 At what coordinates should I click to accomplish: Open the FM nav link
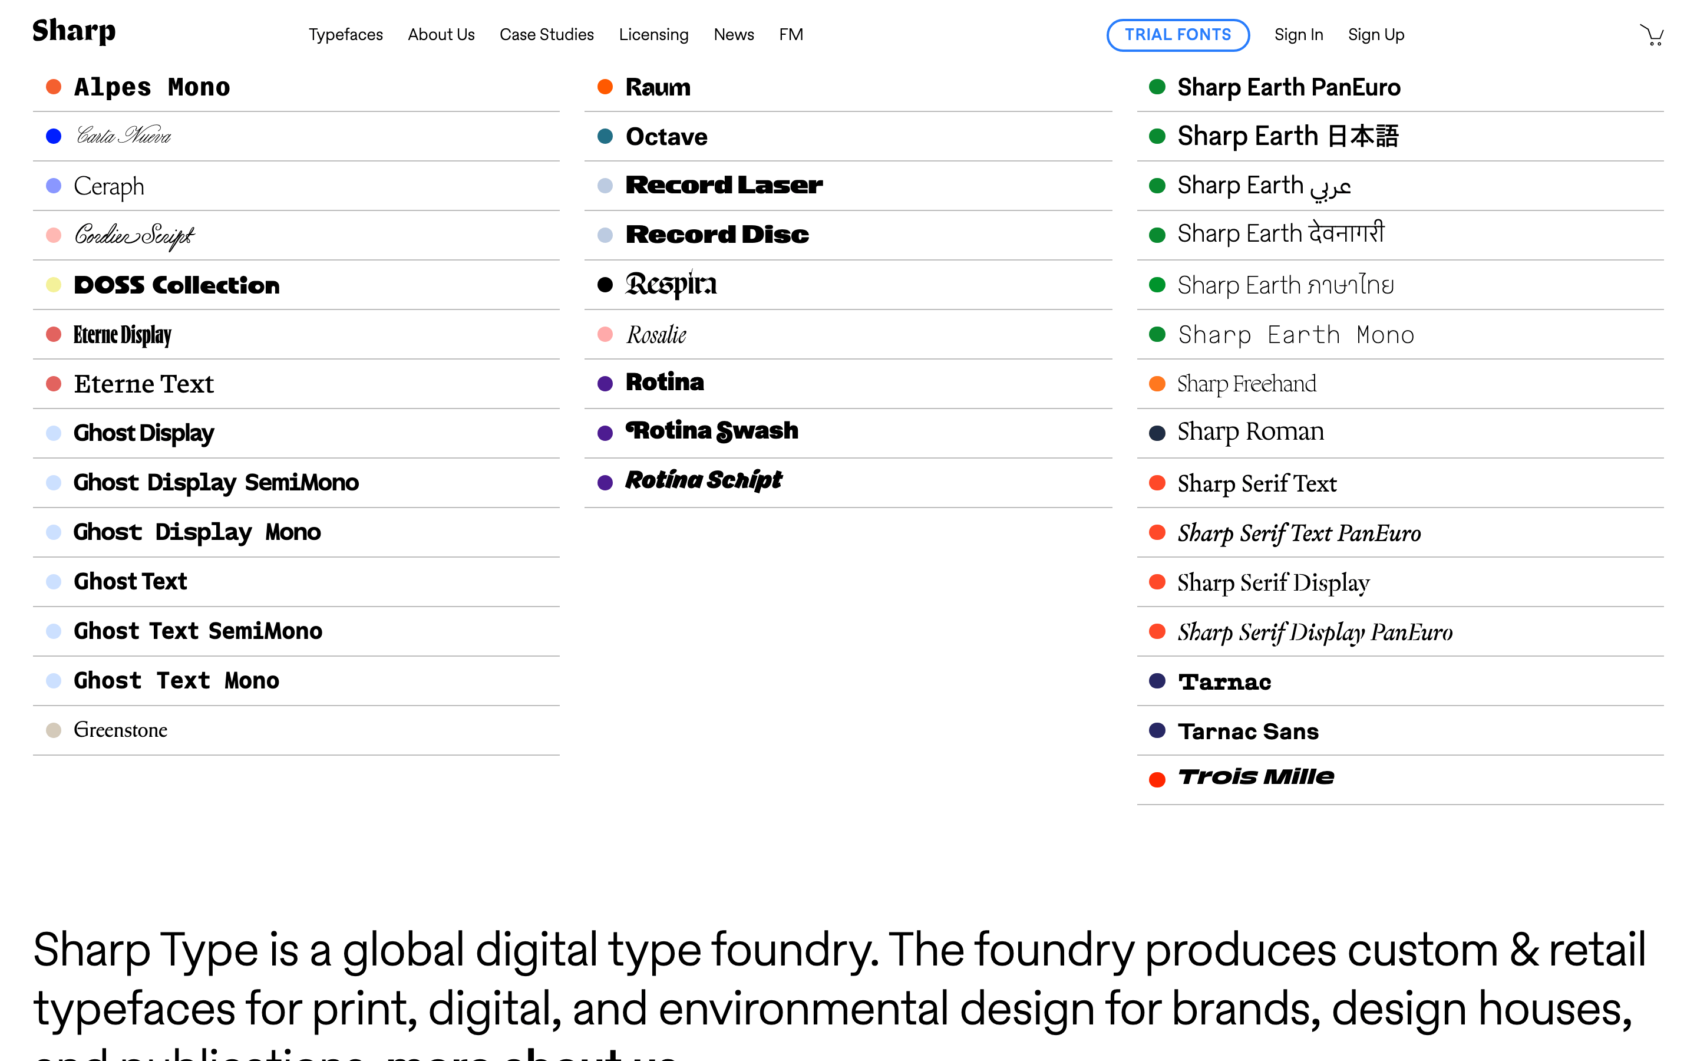point(791,34)
